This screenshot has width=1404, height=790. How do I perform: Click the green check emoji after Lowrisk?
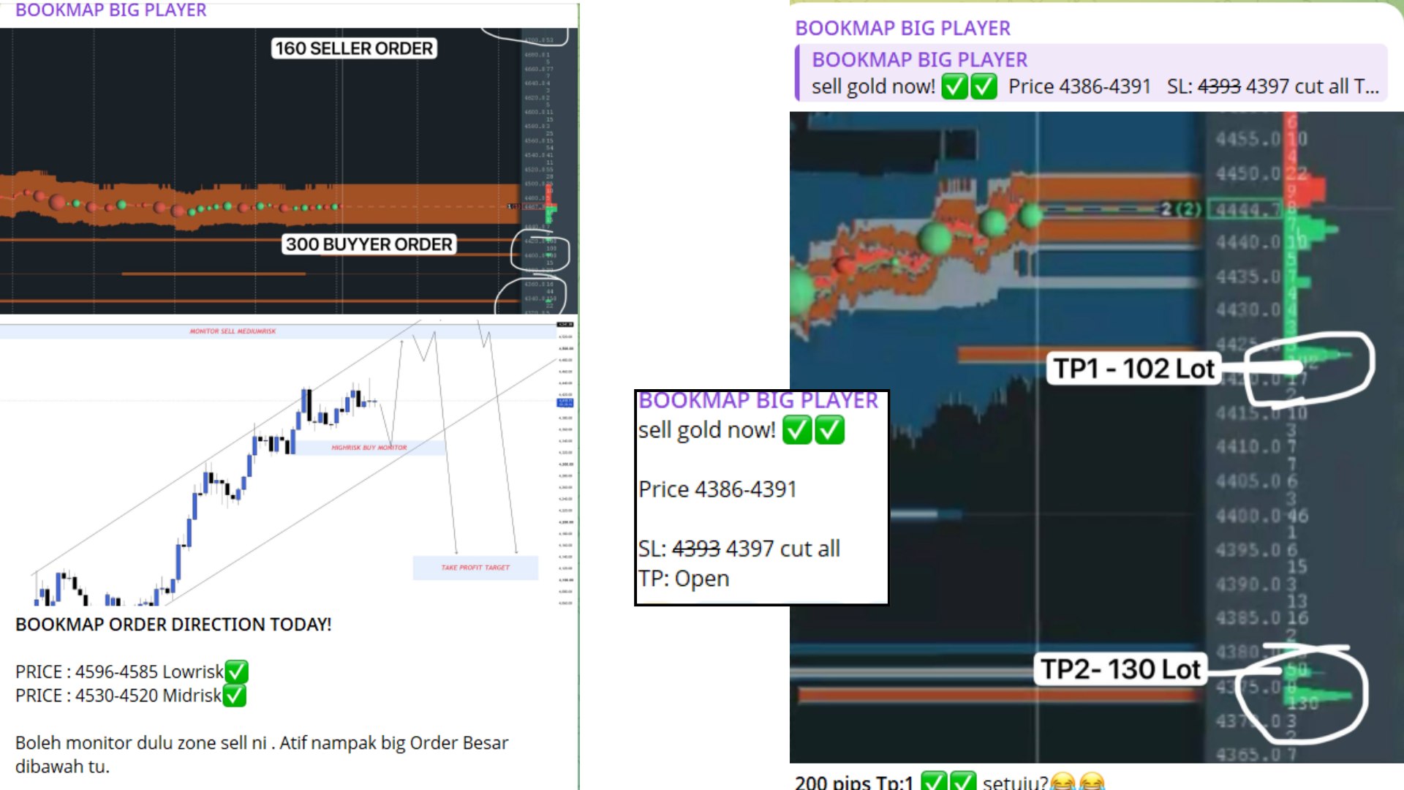236,671
